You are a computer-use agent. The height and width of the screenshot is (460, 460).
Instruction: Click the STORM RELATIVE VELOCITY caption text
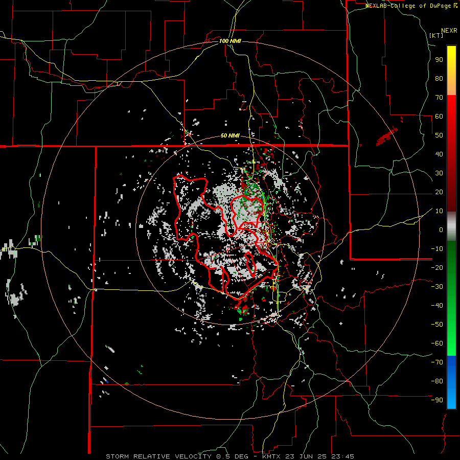[x=158, y=456]
